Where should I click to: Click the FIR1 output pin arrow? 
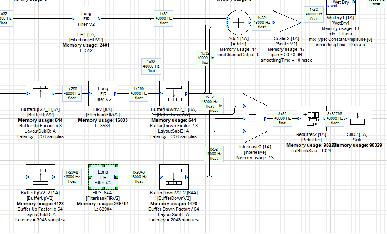99,18
